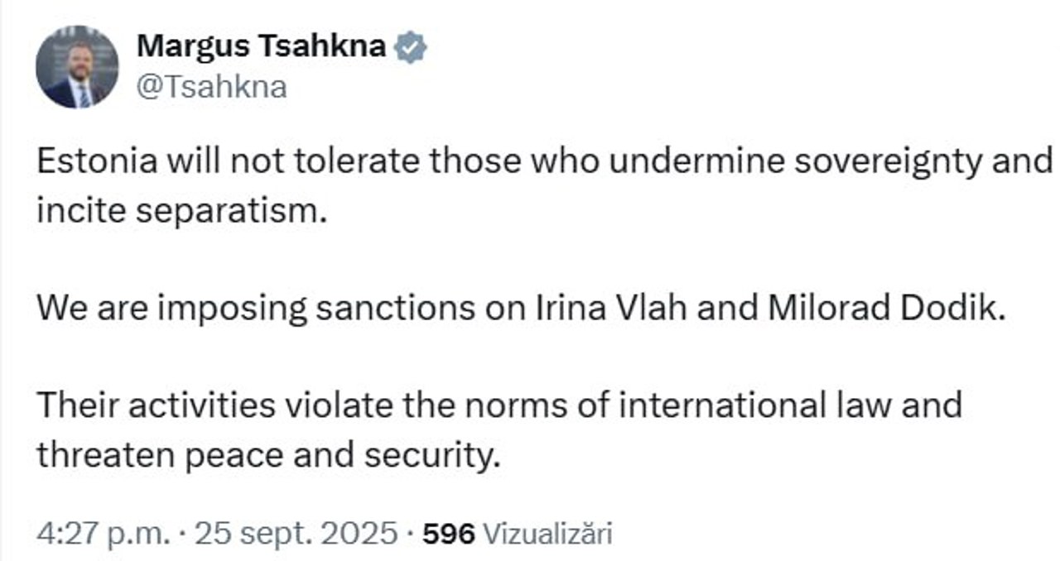Open Margus Tsahkna's profile avatar photo
Screen dimensions: 1060x561
tap(79, 68)
